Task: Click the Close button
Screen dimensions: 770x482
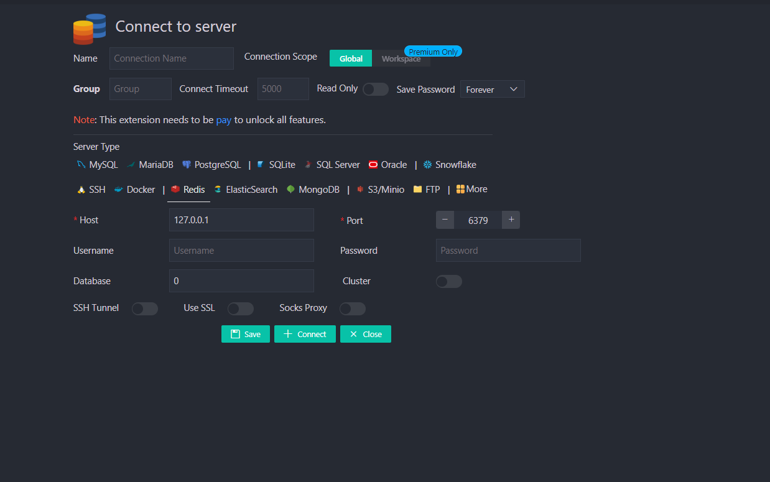Action: pyautogui.click(x=366, y=334)
